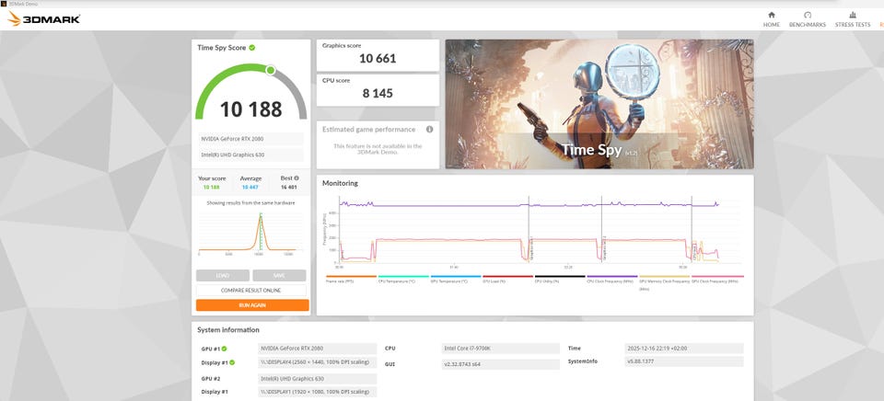Open the Home page icon

(772, 16)
